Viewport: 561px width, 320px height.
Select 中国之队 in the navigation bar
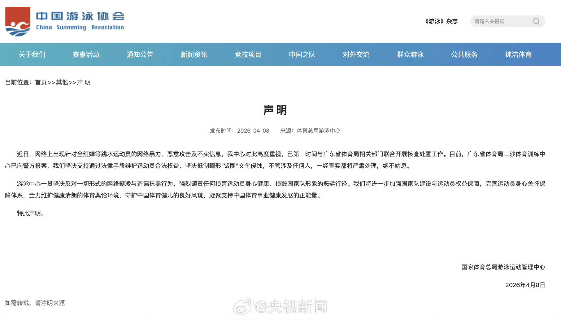pos(302,54)
